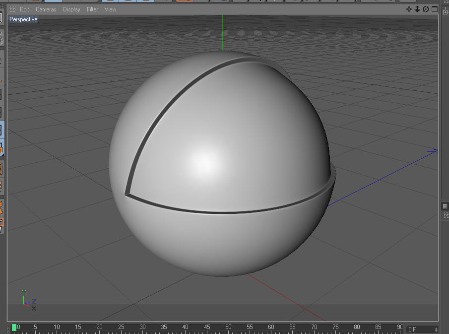
Task: Click the zoom camera navigation icon
Action: pyautogui.click(x=417, y=9)
